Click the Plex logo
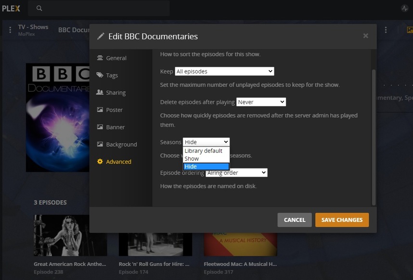The image size is (413, 280). pos(11,9)
